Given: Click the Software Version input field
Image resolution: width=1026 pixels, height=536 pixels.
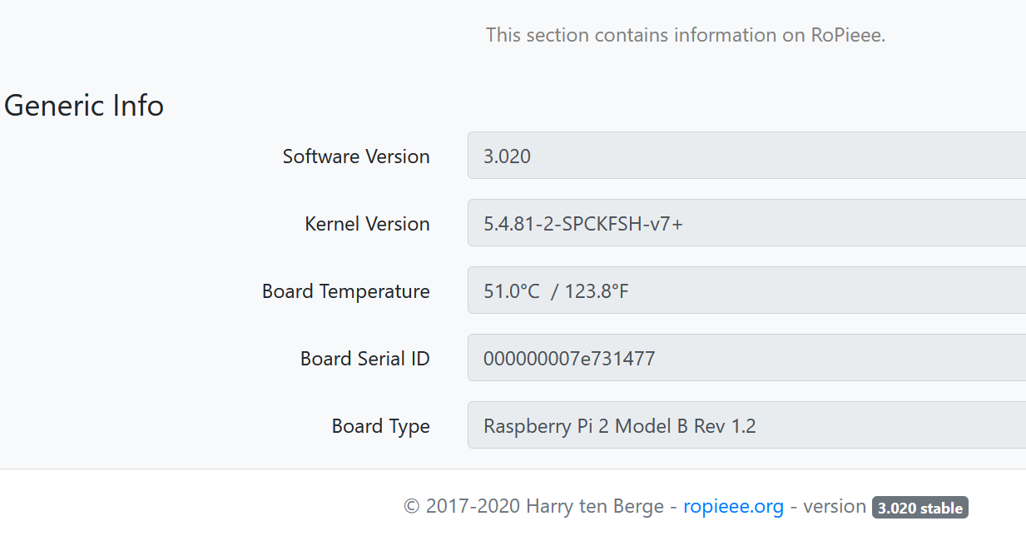Looking at the screenshot, I should click(x=746, y=156).
